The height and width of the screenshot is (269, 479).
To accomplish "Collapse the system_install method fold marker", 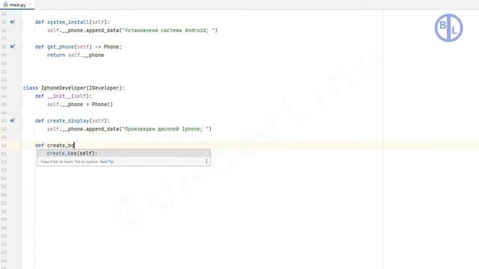I will coord(21,22).
